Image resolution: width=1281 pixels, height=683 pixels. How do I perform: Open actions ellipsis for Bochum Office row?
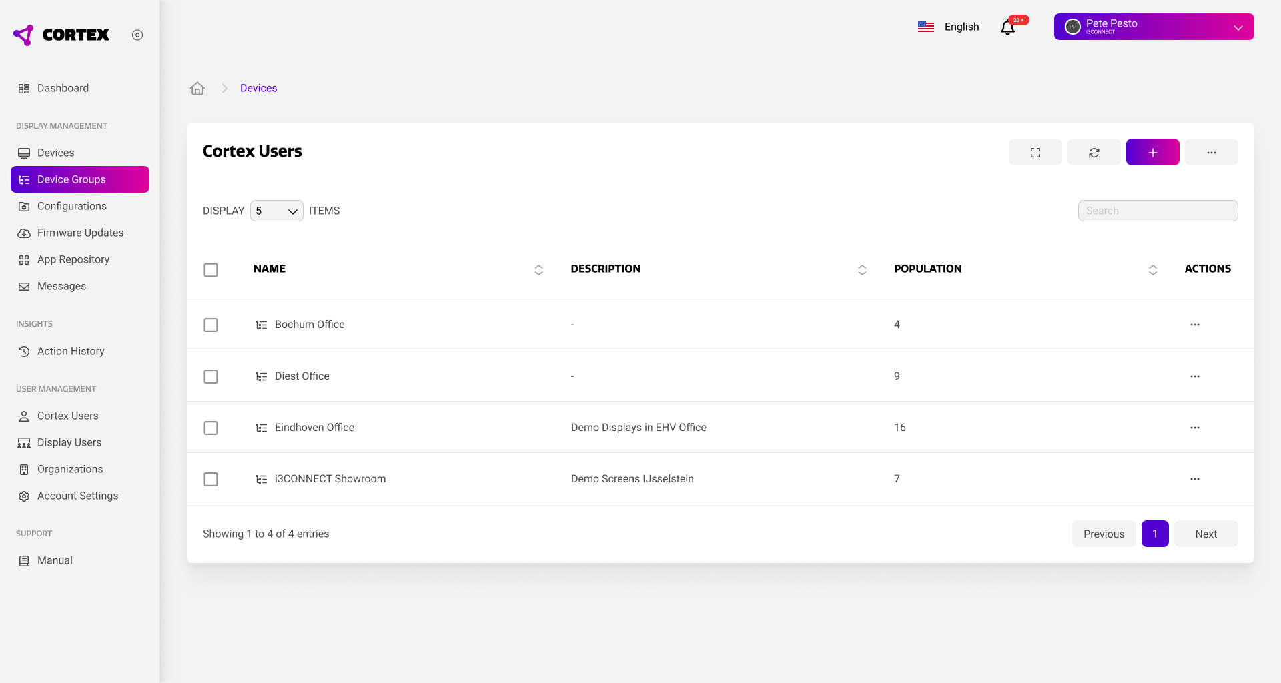[x=1194, y=325]
